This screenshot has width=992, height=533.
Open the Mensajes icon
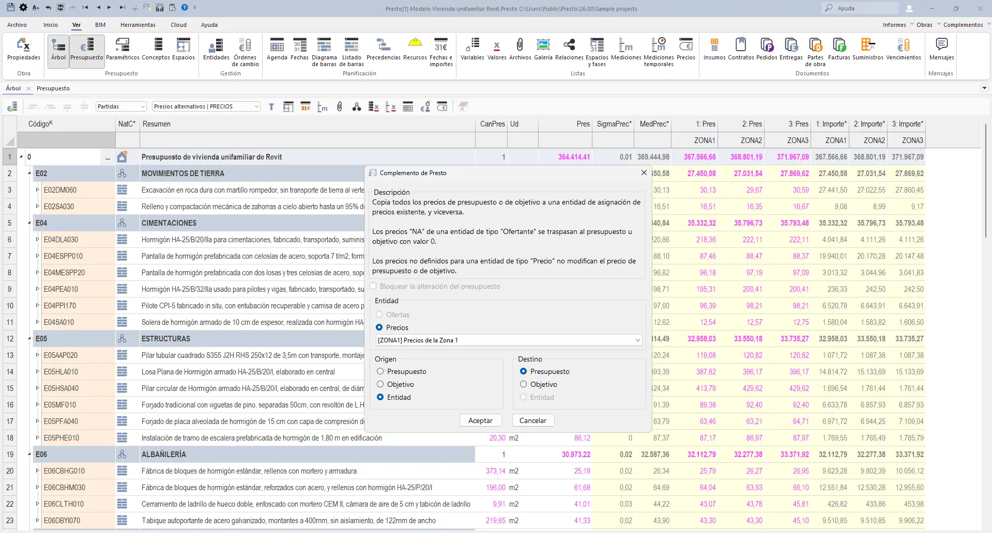point(941,50)
